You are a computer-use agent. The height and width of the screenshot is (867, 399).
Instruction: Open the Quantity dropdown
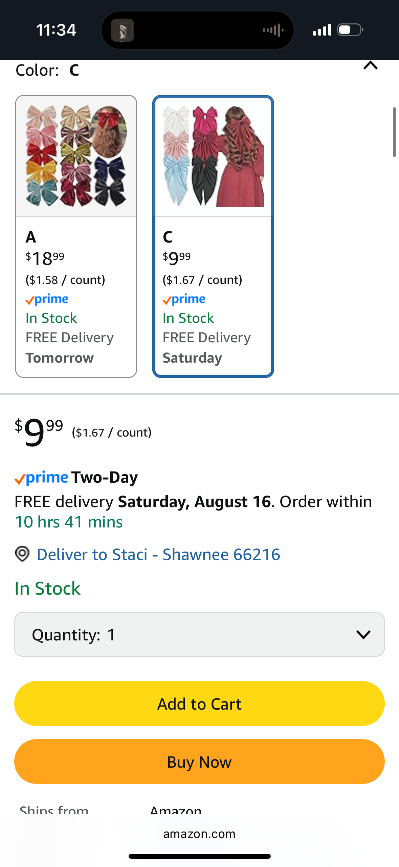(x=199, y=634)
